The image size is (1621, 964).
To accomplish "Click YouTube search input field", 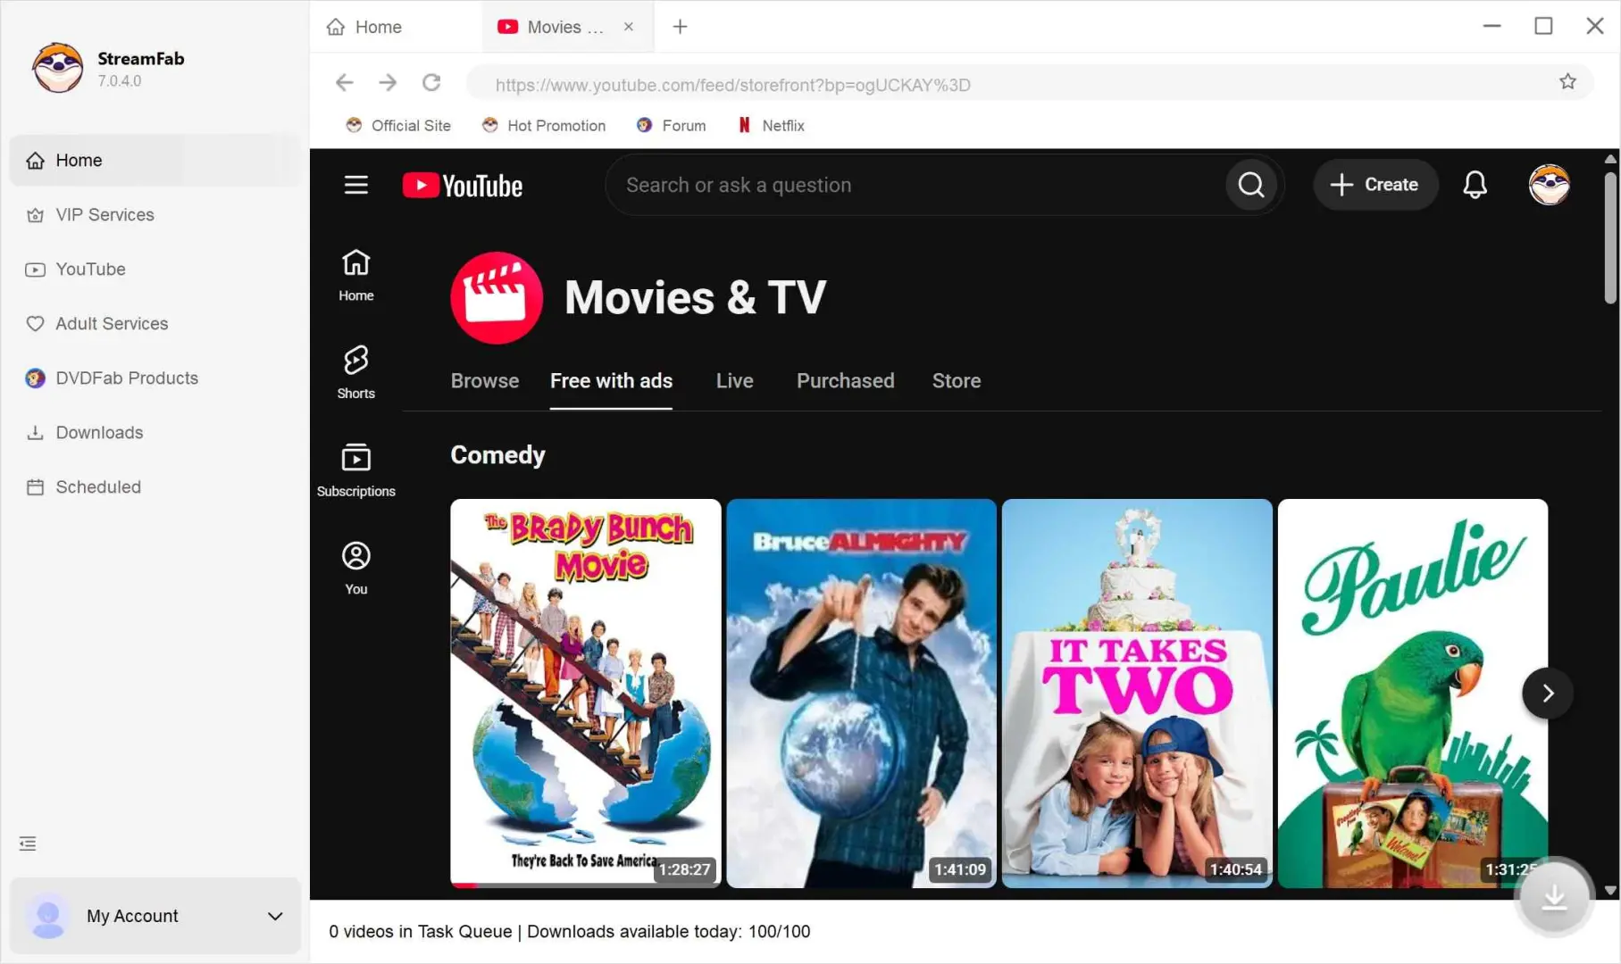I will tap(915, 185).
